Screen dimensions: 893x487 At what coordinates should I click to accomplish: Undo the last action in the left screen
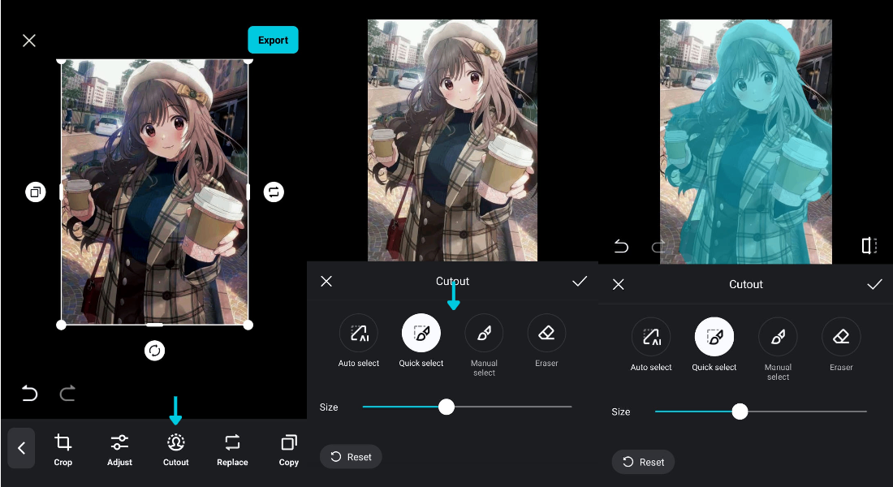[29, 393]
